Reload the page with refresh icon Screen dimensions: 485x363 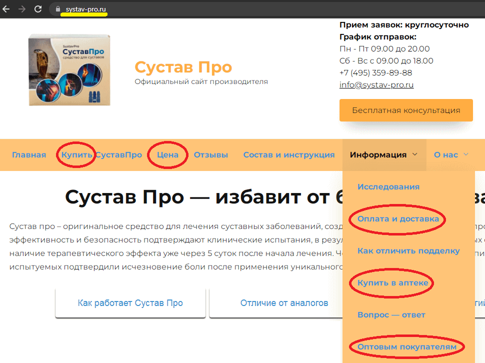tap(38, 9)
